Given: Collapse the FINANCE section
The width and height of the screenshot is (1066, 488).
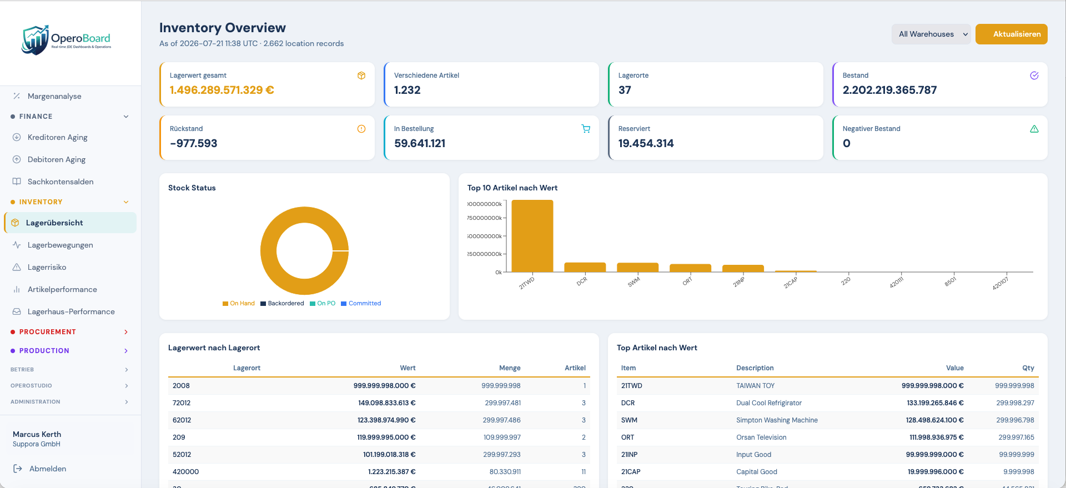Looking at the screenshot, I should pyautogui.click(x=70, y=117).
